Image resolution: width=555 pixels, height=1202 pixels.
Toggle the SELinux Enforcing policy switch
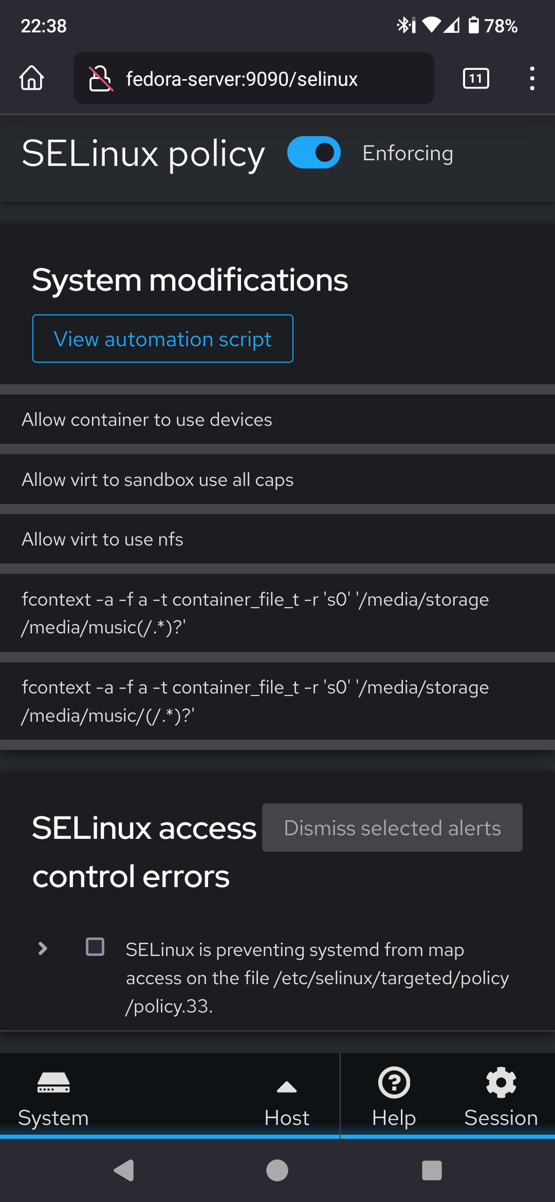[314, 153]
